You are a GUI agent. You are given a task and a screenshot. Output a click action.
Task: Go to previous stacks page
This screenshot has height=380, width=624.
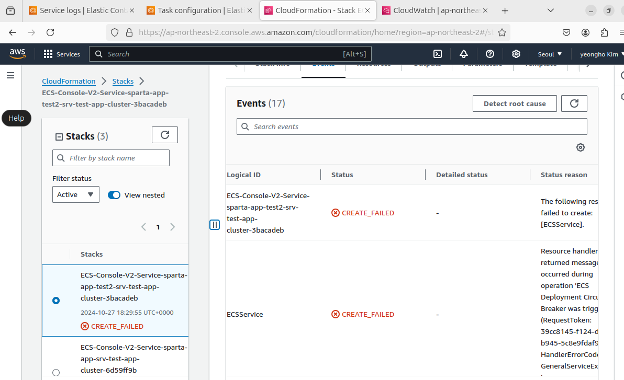(x=143, y=227)
